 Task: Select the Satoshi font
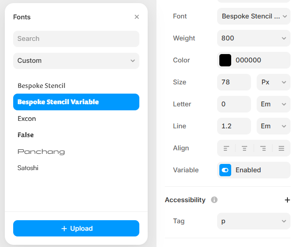click(28, 168)
